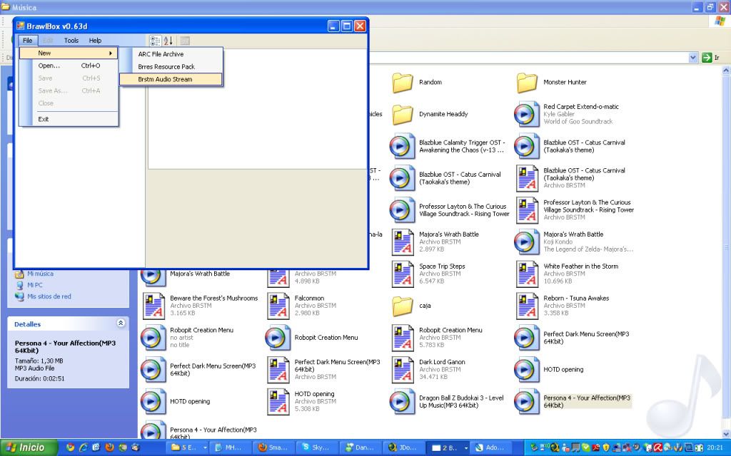This screenshot has height=456, width=731.
Task: Select the Red Carpet Extend-o-matic audio file
Action: click(528, 114)
